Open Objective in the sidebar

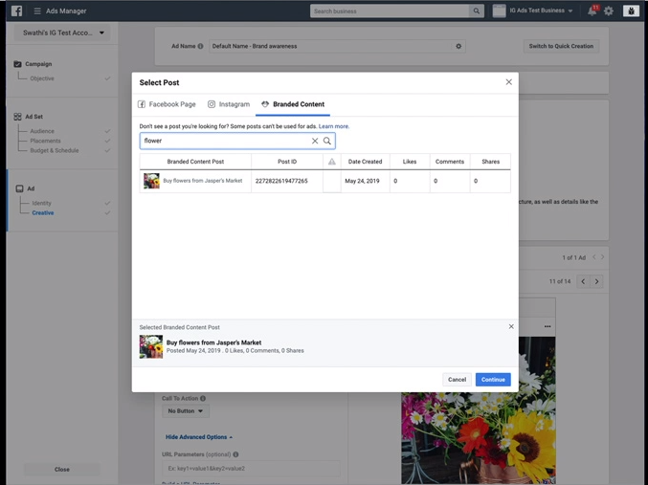coord(42,78)
